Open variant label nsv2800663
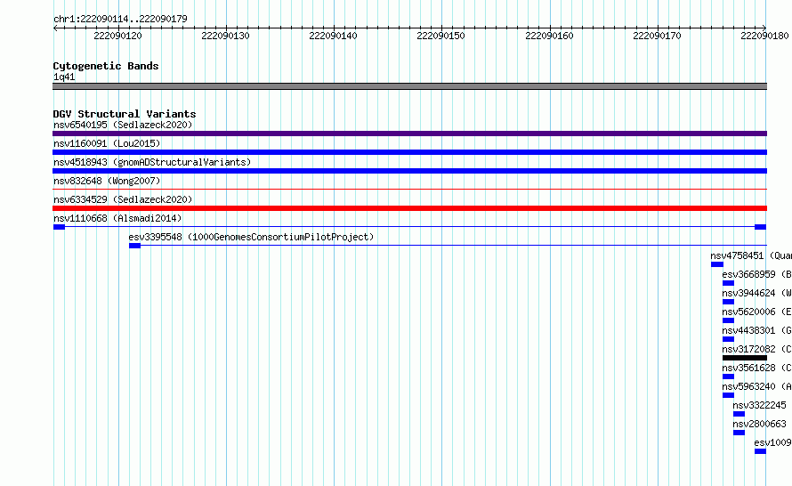 coord(760,424)
